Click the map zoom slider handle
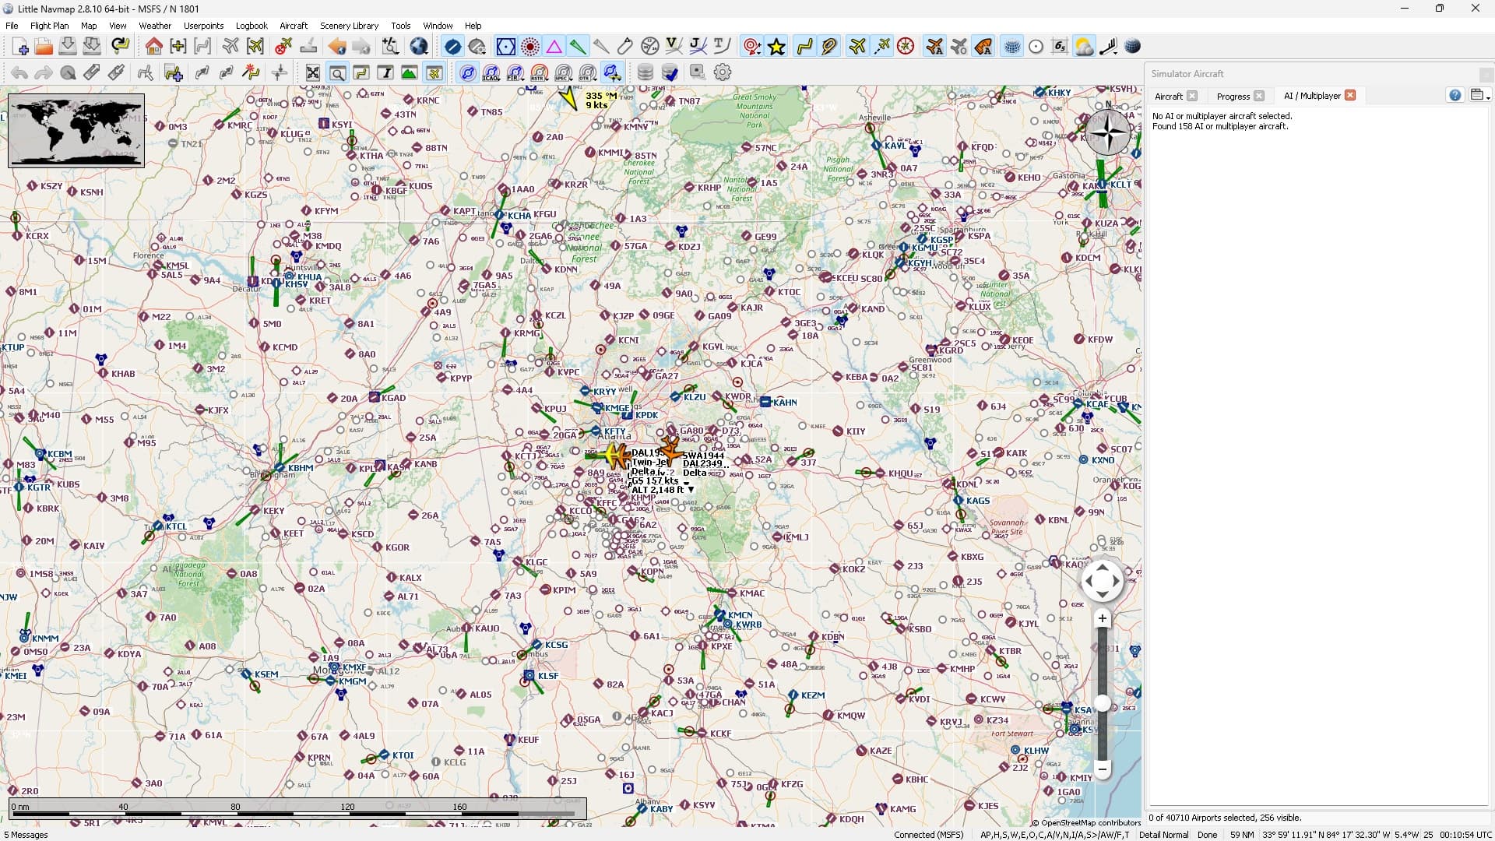Viewport: 1495px width, 841px height. (x=1102, y=704)
